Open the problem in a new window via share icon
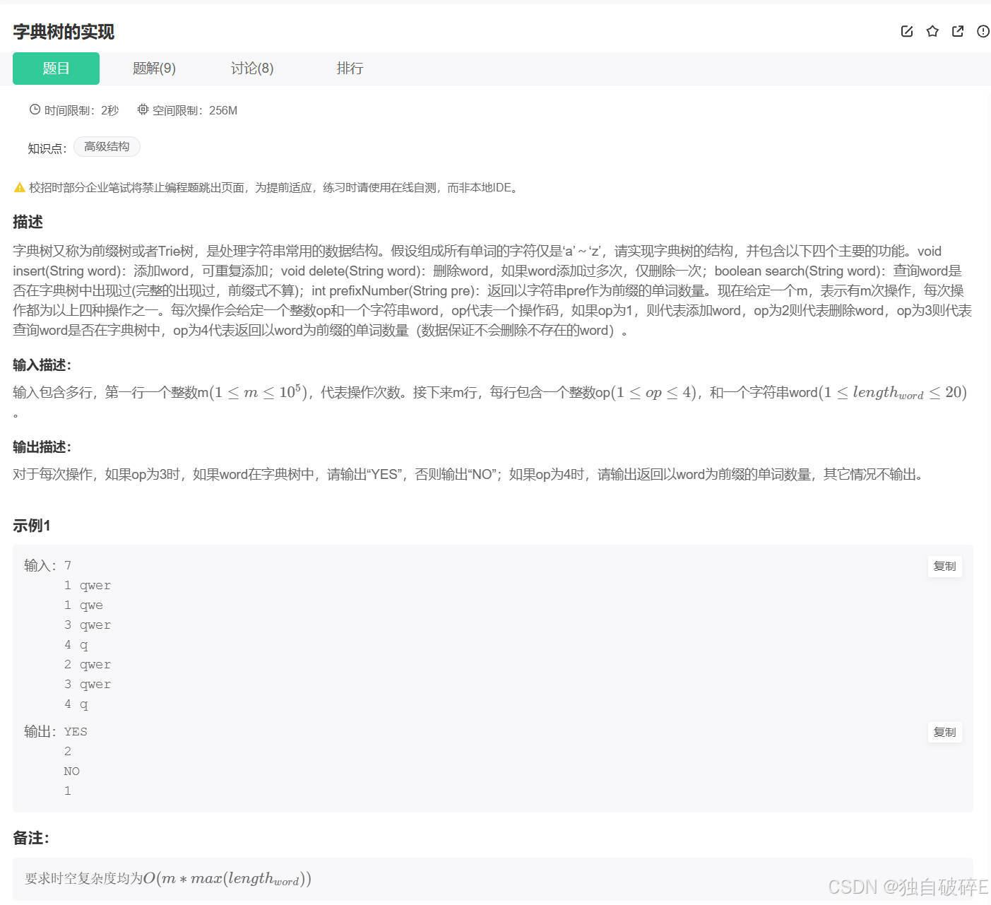This screenshot has height=905, width=991. click(x=957, y=31)
